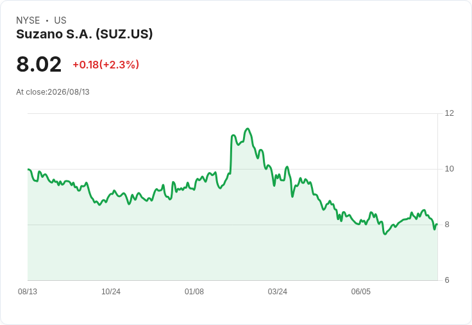Select the 8.02 price value
Screen dimensions: 472x325
(39, 64)
